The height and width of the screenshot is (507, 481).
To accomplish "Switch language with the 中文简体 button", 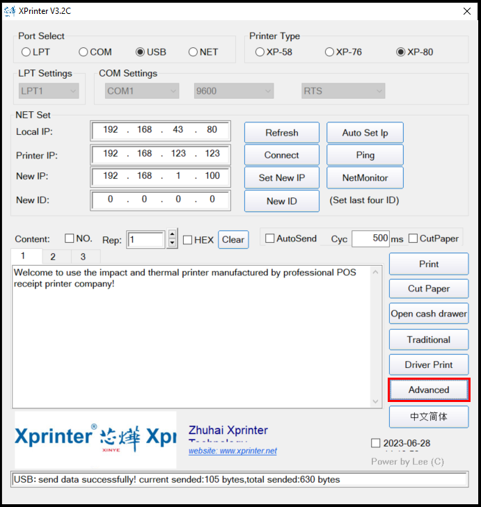I will click(428, 417).
